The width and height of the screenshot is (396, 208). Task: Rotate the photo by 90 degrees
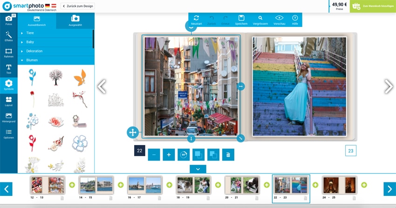coord(184,154)
